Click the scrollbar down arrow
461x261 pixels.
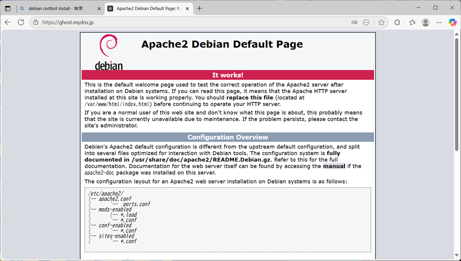coord(457,255)
